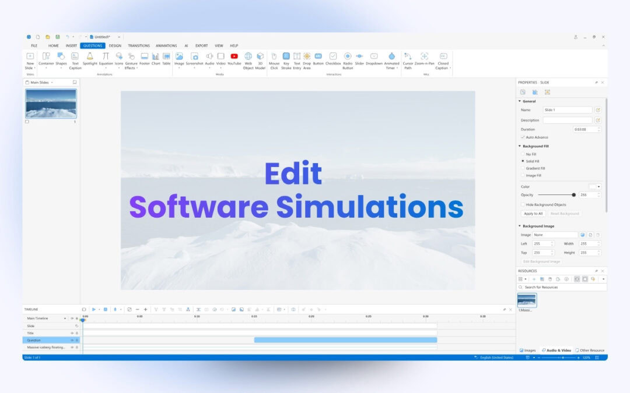The height and width of the screenshot is (393, 630).
Task: Add a Checkbox interaction object
Action: pos(332,59)
